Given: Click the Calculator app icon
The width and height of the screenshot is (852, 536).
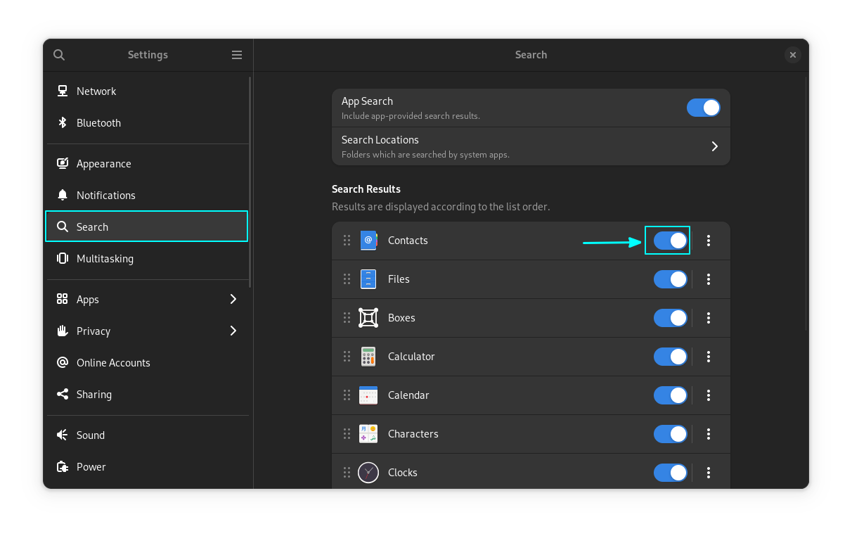Looking at the screenshot, I should pyautogui.click(x=368, y=357).
